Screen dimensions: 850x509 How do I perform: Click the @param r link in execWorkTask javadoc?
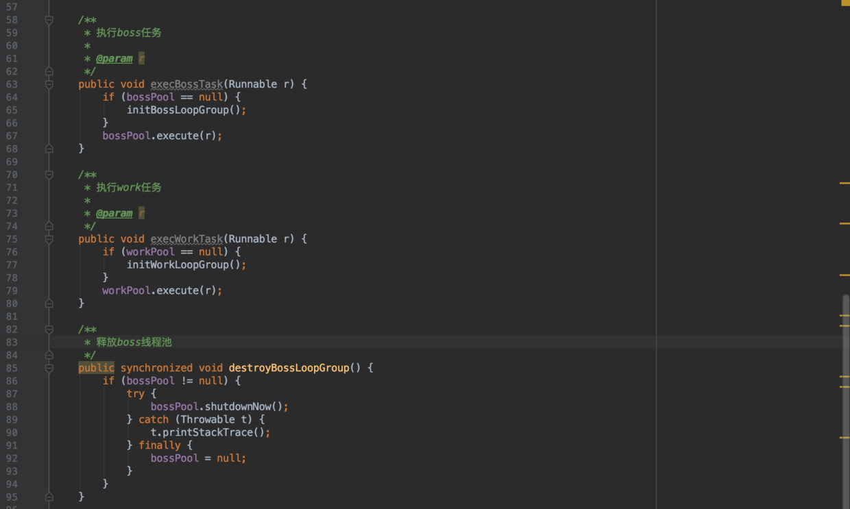pyautogui.click(x=114, y=213)
